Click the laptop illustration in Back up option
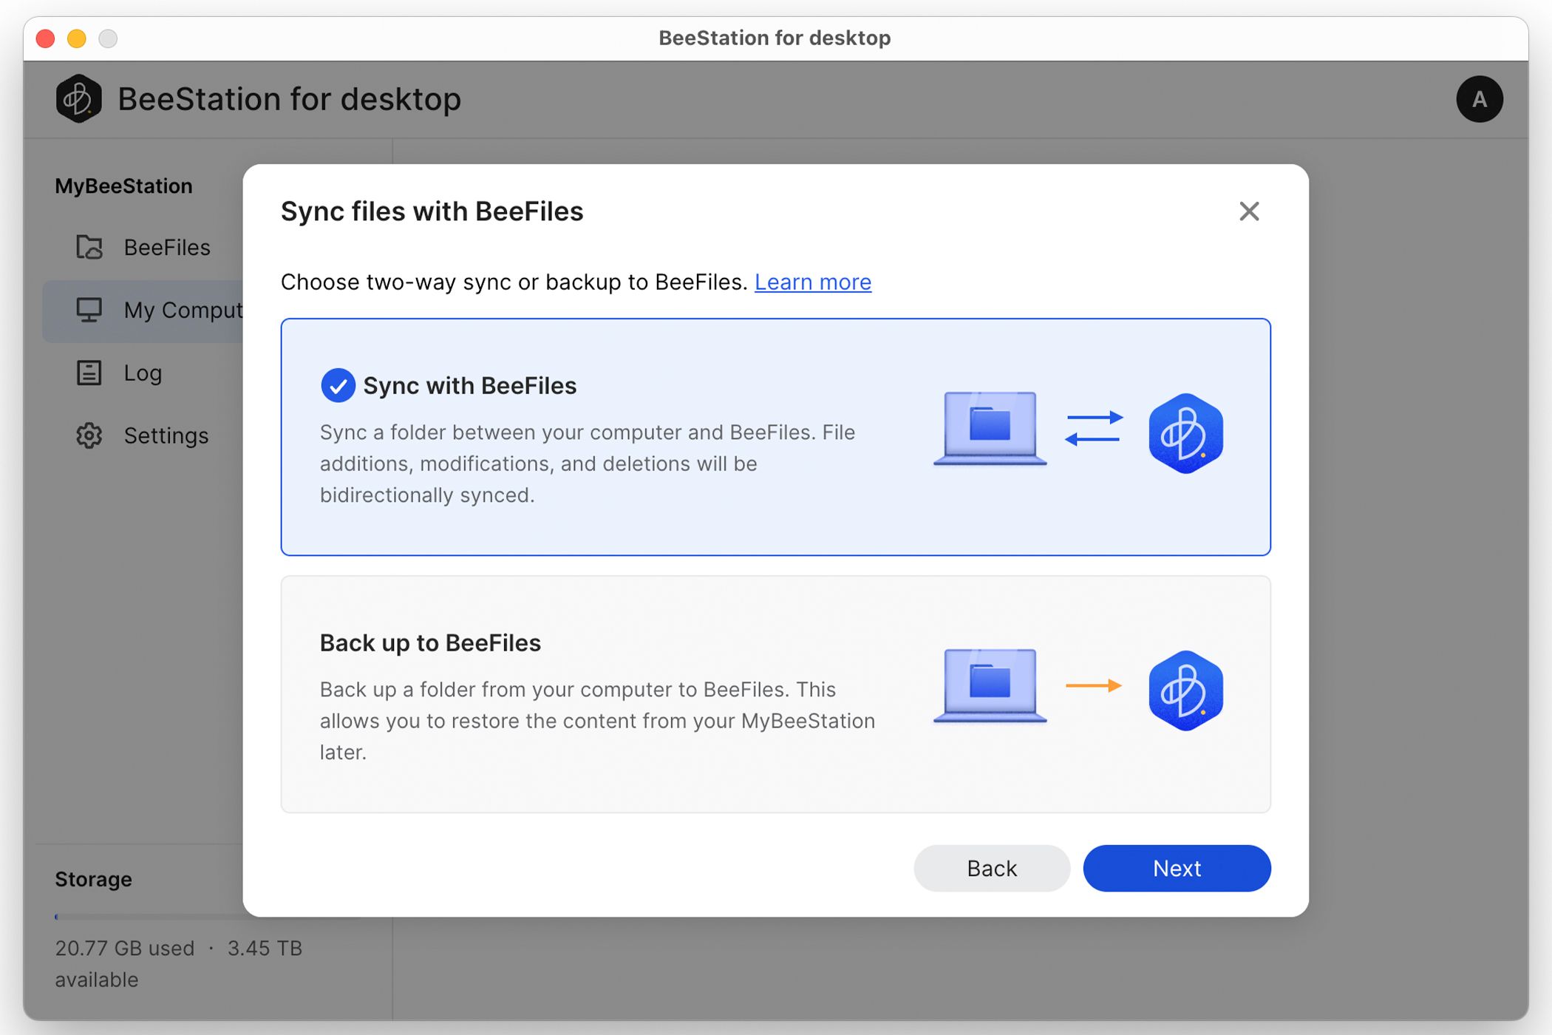 click(x=990, y=685)
